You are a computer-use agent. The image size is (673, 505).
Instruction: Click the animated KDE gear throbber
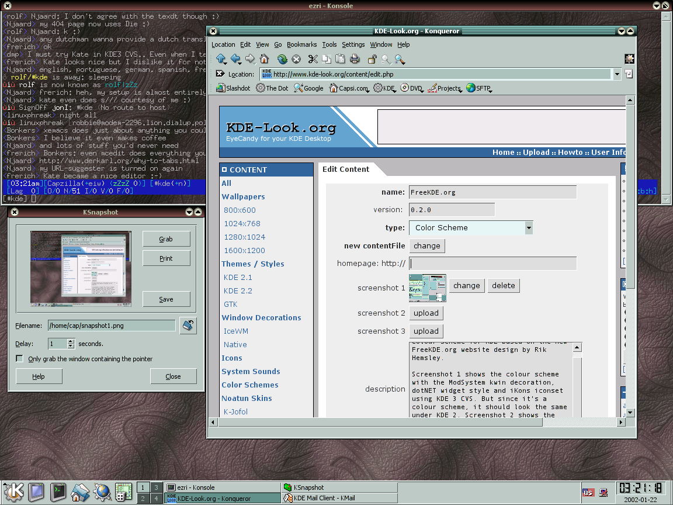629,59
